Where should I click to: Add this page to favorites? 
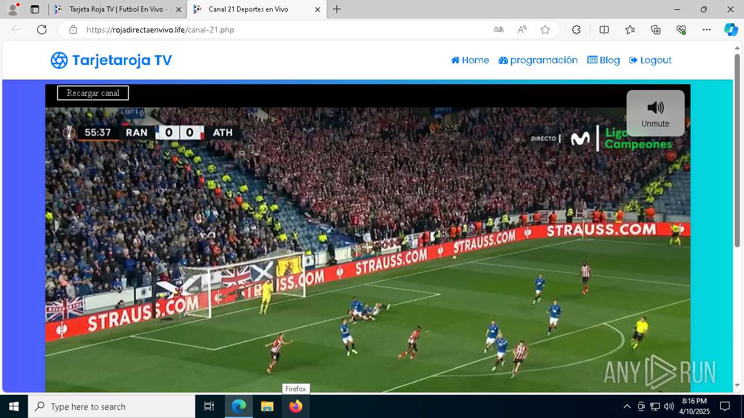click(x=545, y=30)
